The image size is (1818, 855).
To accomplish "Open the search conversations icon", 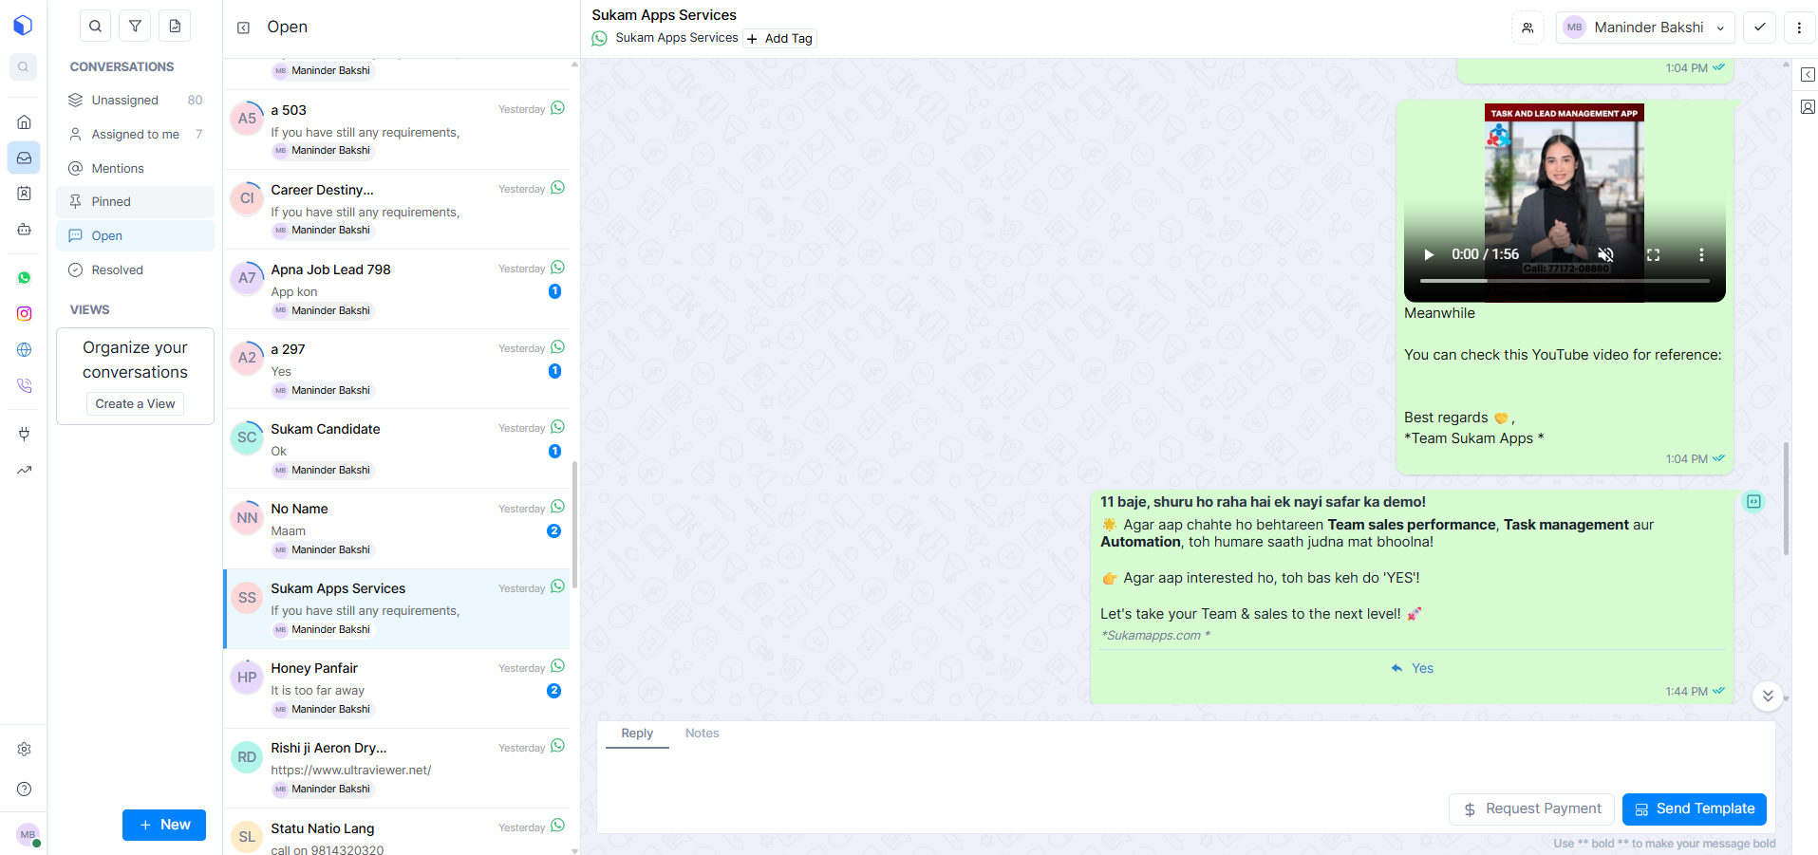I will pyautogui.click(x=95, y=27).
